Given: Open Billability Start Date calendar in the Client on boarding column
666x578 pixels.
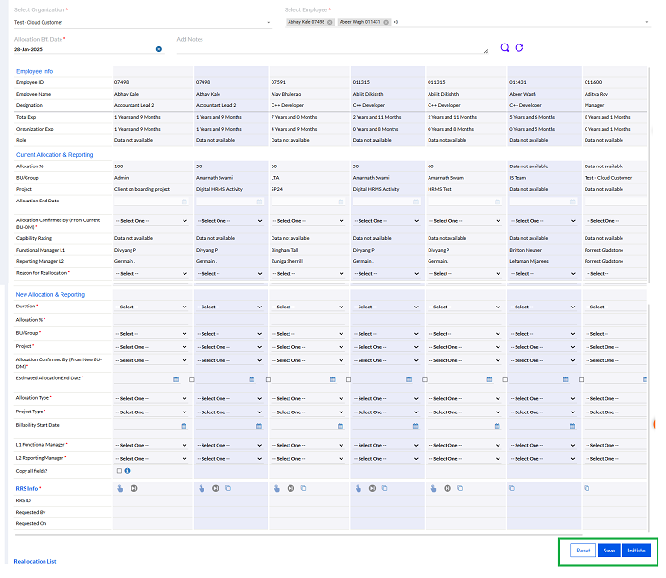Looking at the screenshot, I should click(x=184, y=426).
